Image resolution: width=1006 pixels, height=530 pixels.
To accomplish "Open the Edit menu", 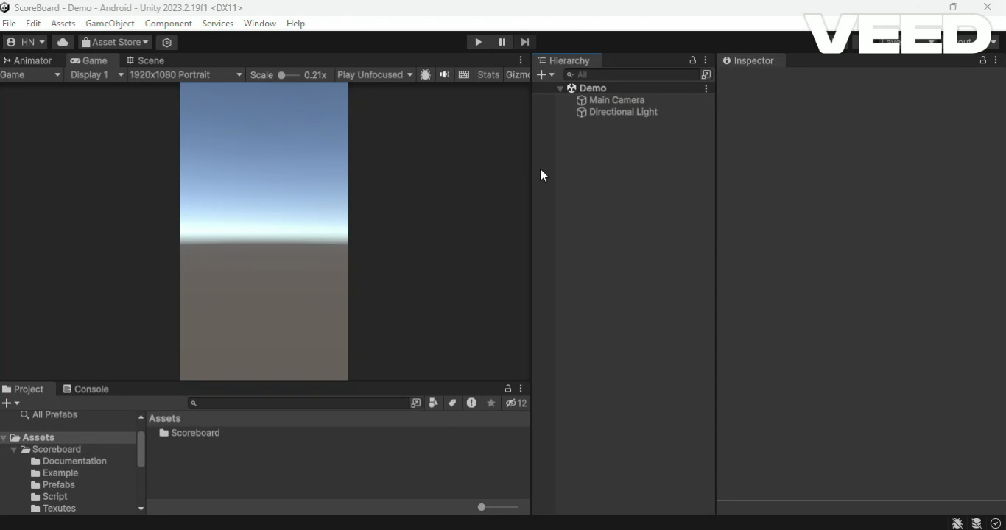I will (33, 24).
